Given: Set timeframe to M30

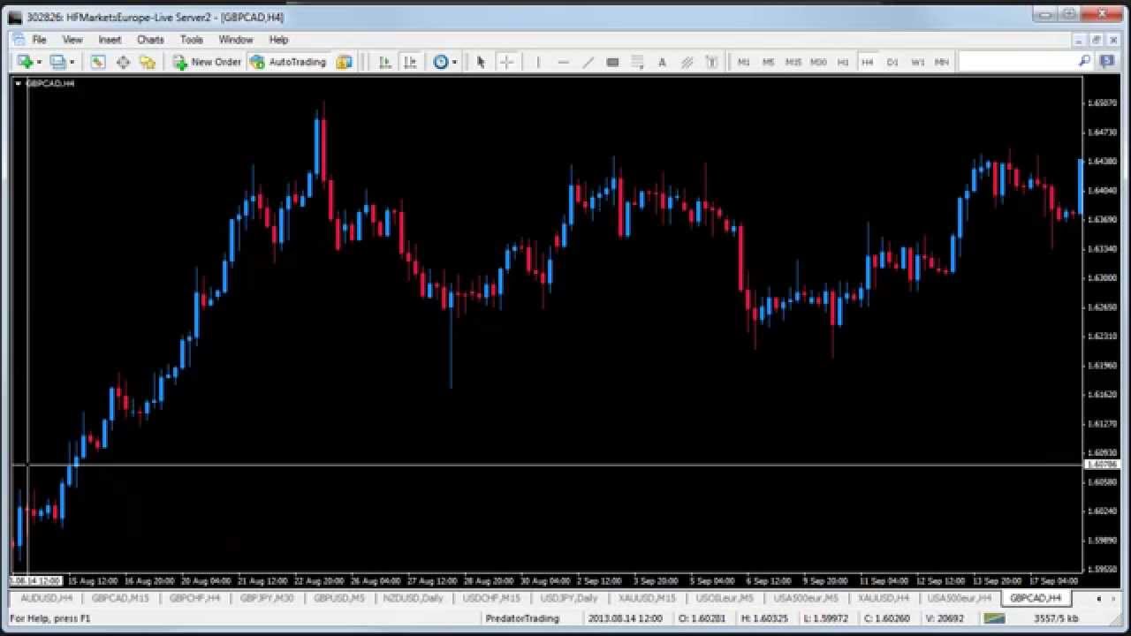Looking at the screenshot, I should [818, 62].
